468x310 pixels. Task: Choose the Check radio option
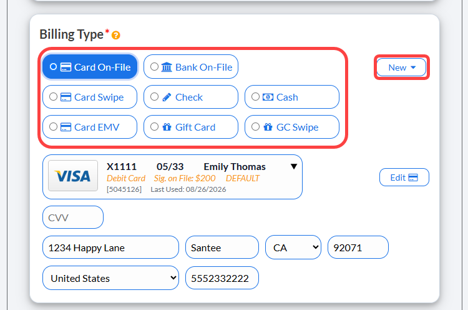click(154, 97)
